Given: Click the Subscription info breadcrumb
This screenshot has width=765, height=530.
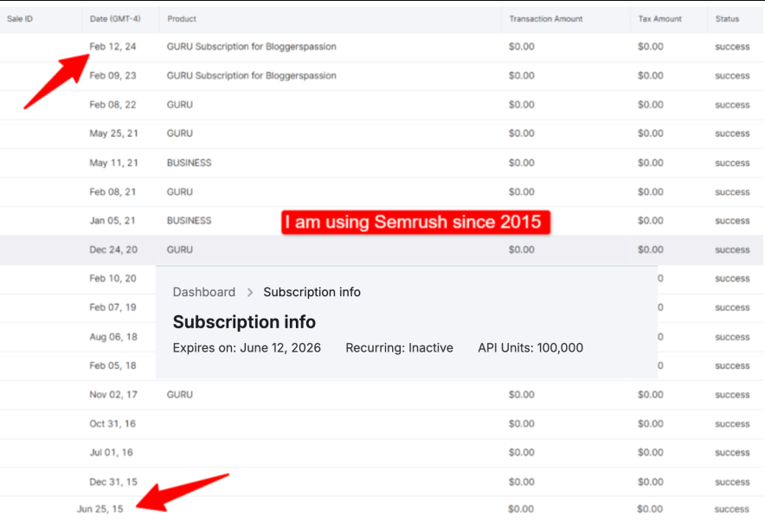Looking at the screenshot, I should [x=312, y=292].
